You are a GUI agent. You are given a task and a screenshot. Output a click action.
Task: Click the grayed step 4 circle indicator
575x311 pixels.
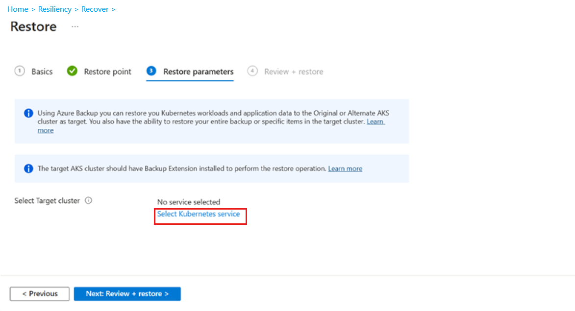[252, 71]
